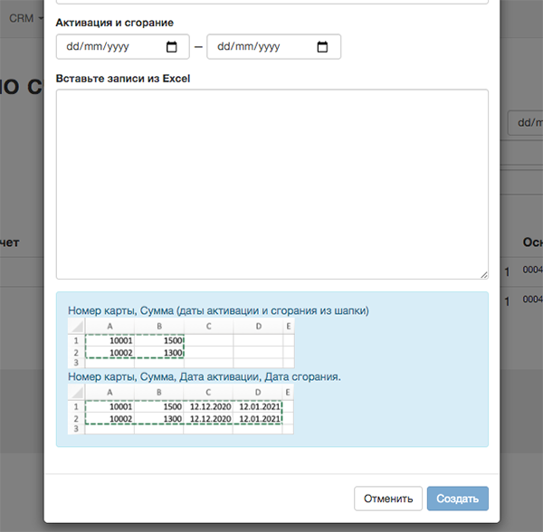
Task: Open calendar picker for expiry date
Action: [322, 47]
